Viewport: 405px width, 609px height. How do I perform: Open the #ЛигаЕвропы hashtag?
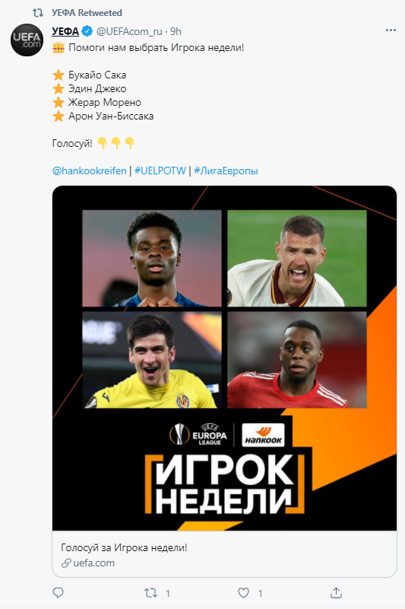pyautogui.click(x=226, y=171)
